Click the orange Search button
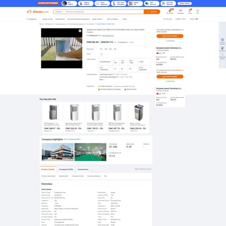The width and height of the screenshot is (226, 226). [152, 12]
